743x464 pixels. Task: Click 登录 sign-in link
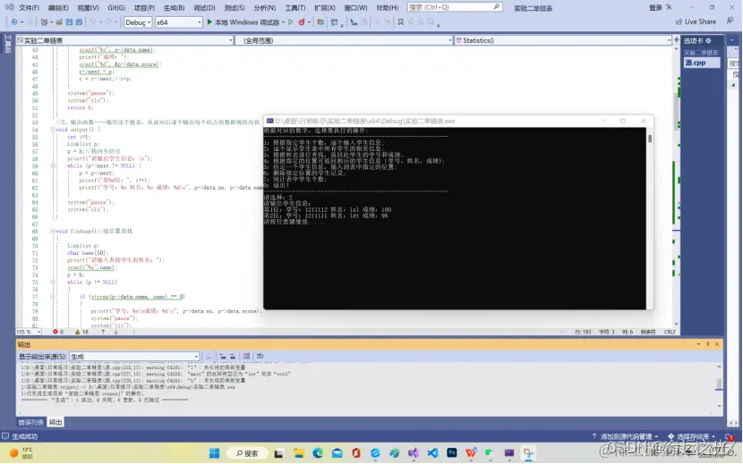655,7
